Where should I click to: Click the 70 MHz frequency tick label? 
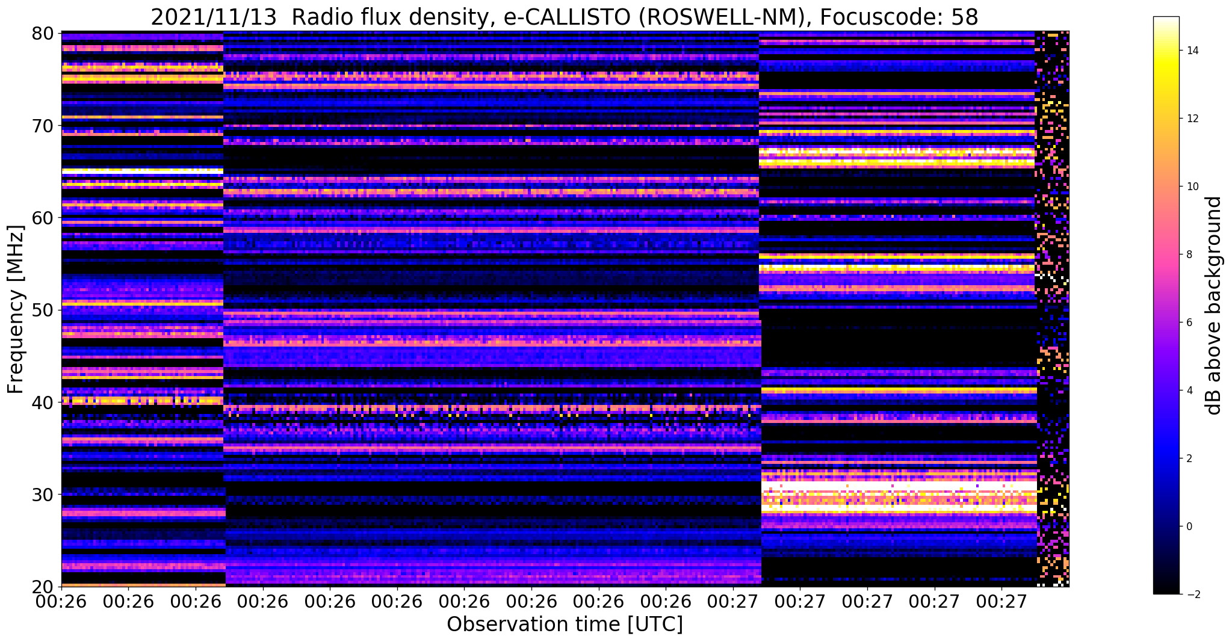42,125
